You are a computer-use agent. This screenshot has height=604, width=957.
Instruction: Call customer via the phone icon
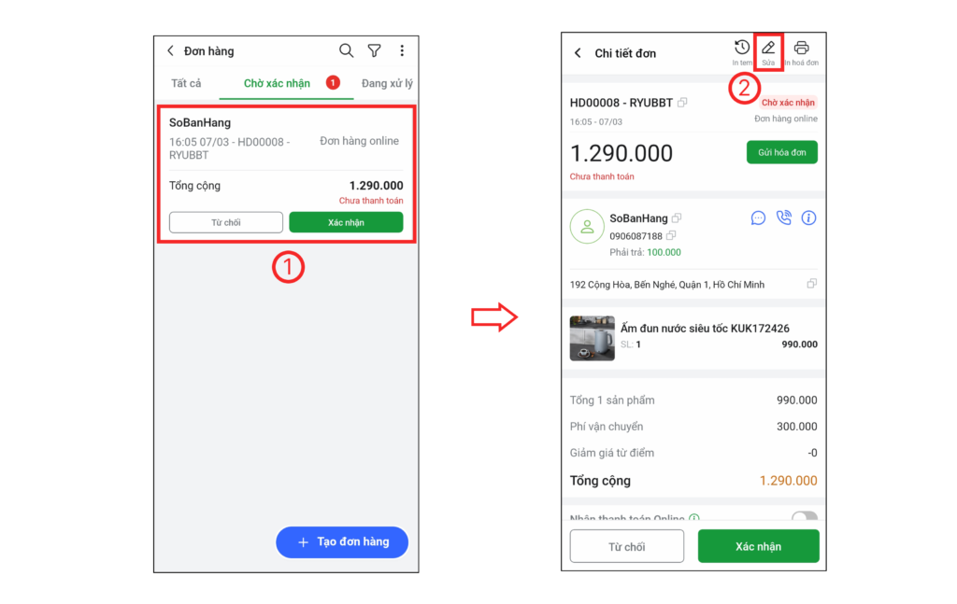point(784,218)
